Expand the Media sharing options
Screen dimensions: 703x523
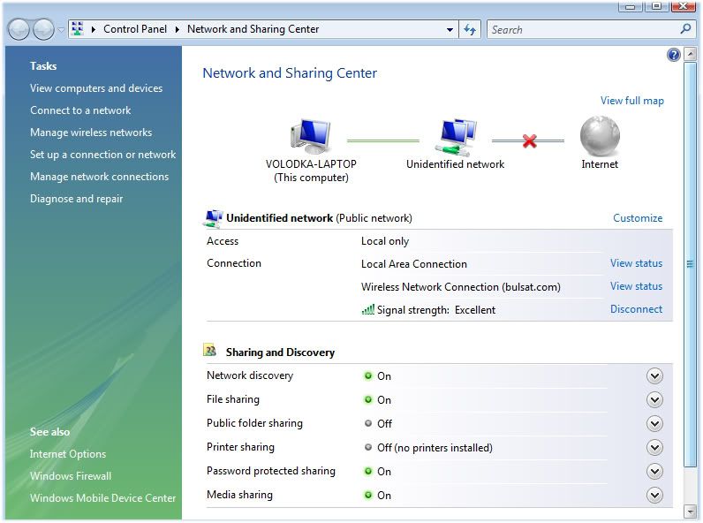click(654, 495)
